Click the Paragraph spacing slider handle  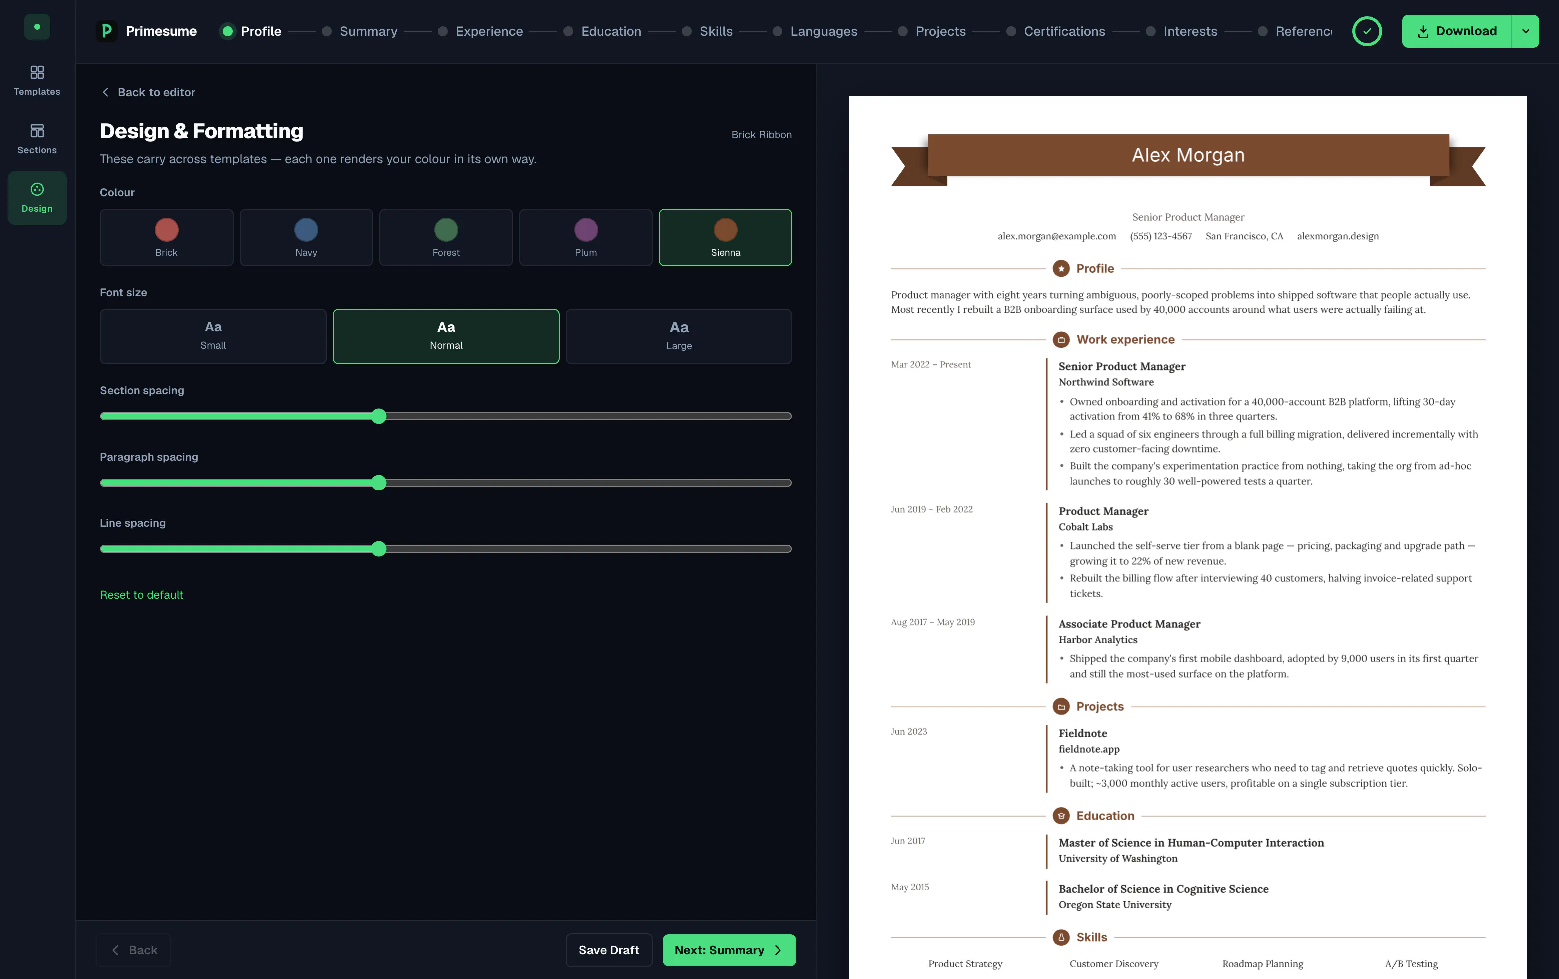[379, 482]
